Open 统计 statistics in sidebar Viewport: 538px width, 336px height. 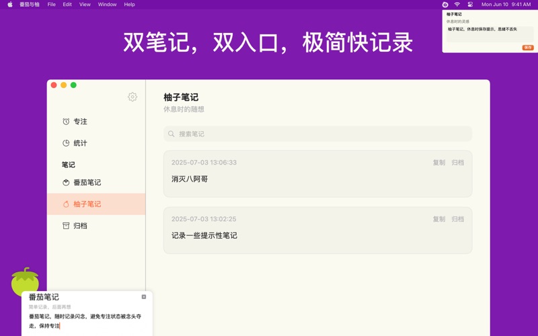(80, 143)
